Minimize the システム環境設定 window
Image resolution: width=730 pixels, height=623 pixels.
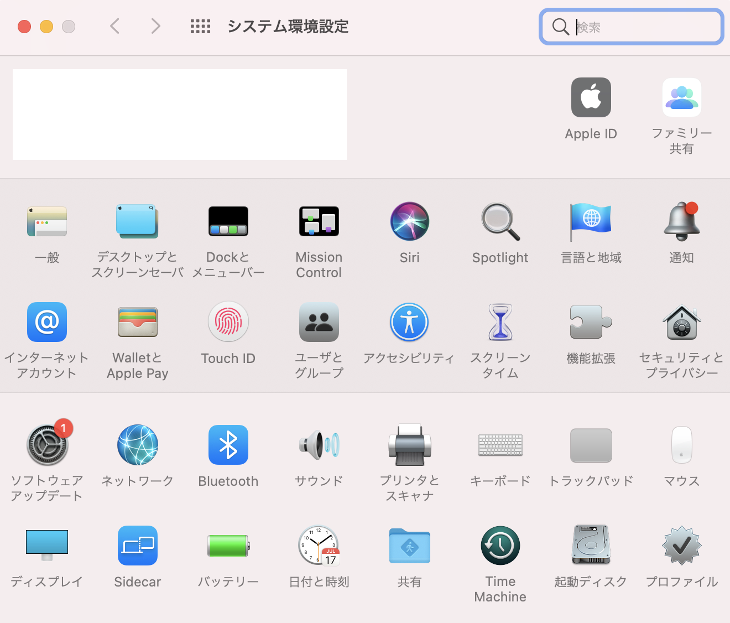46,27
